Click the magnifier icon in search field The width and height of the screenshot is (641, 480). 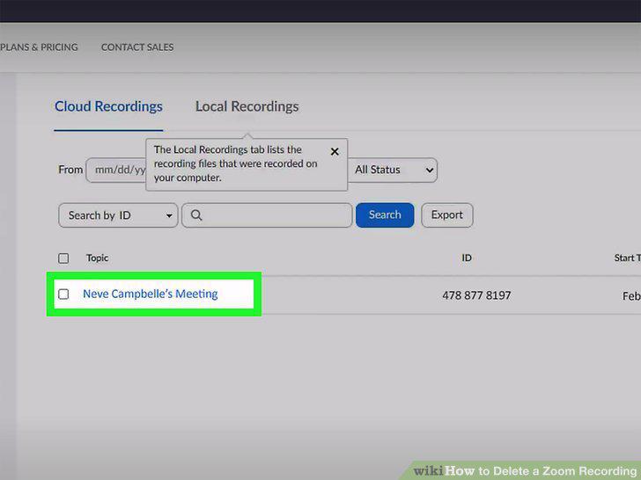(x=196, y=215)
